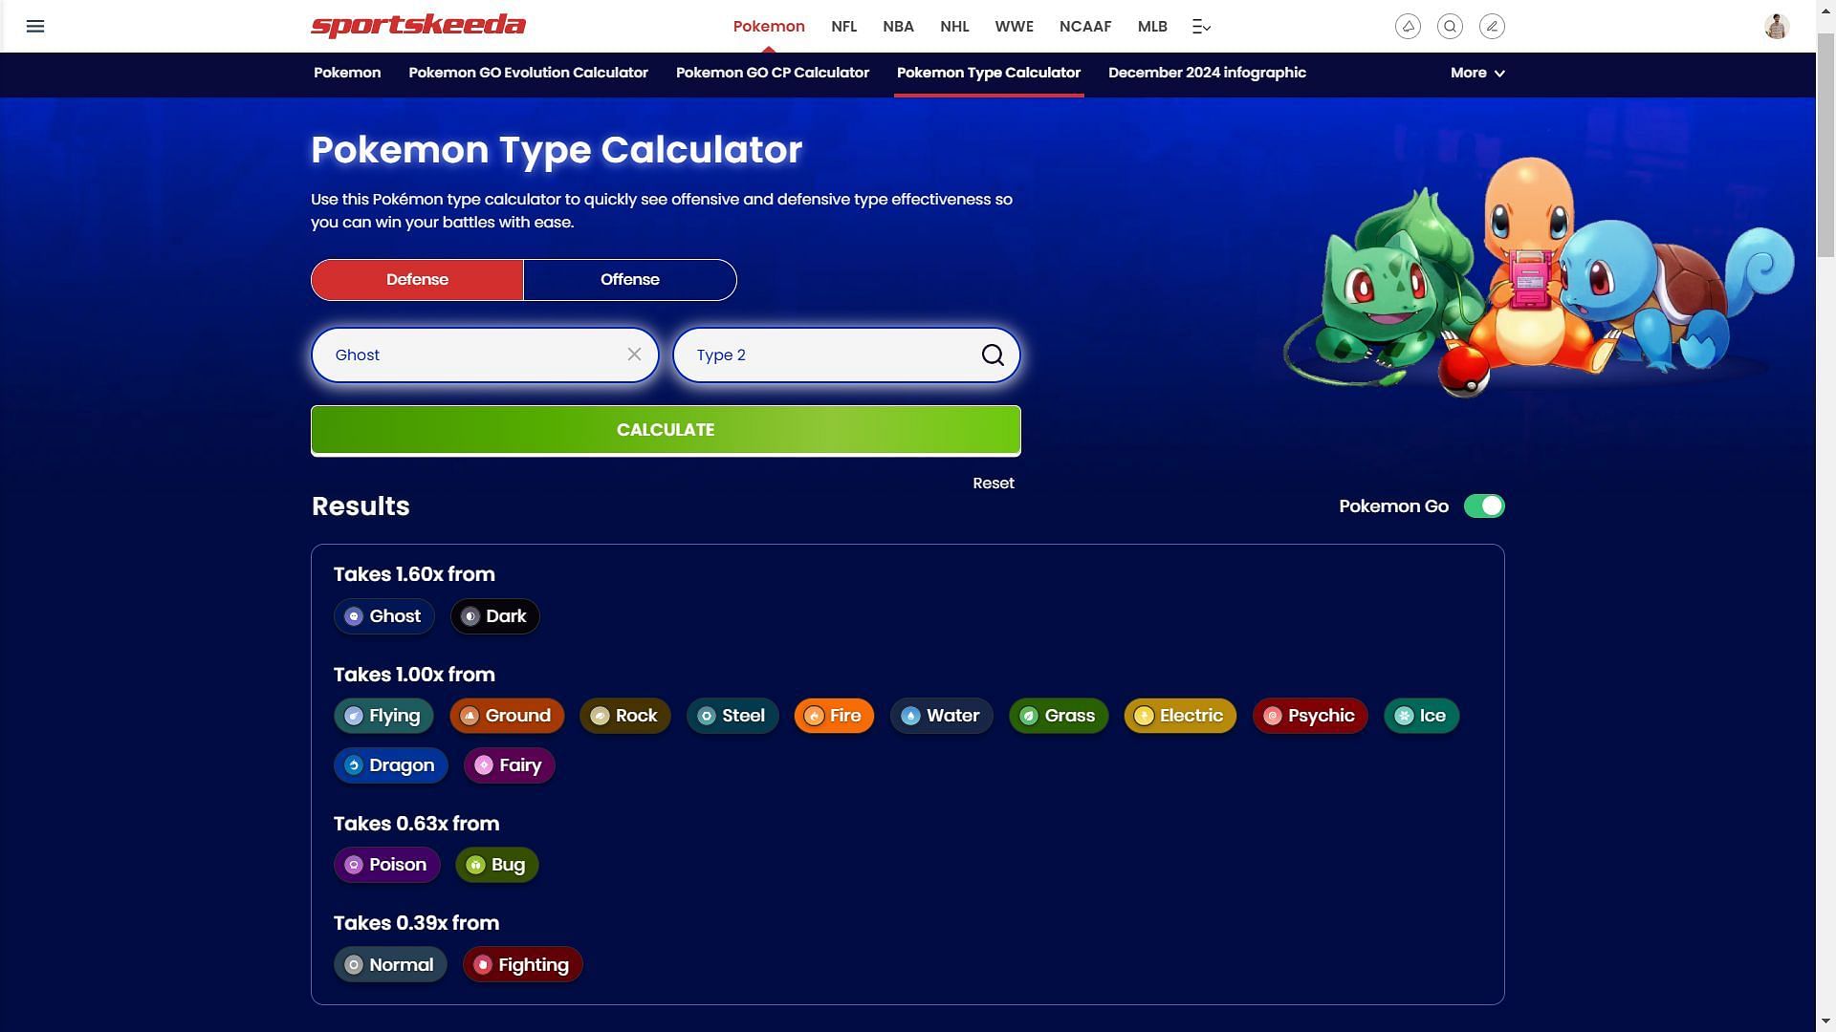
Task: Click the Type 2 search input field
Action: pyautogui.click(x=845, y=355)
